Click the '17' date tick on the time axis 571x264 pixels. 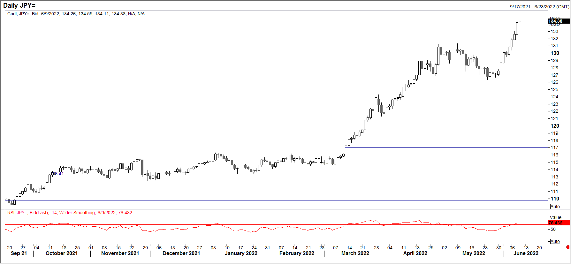tap(240, 247)
